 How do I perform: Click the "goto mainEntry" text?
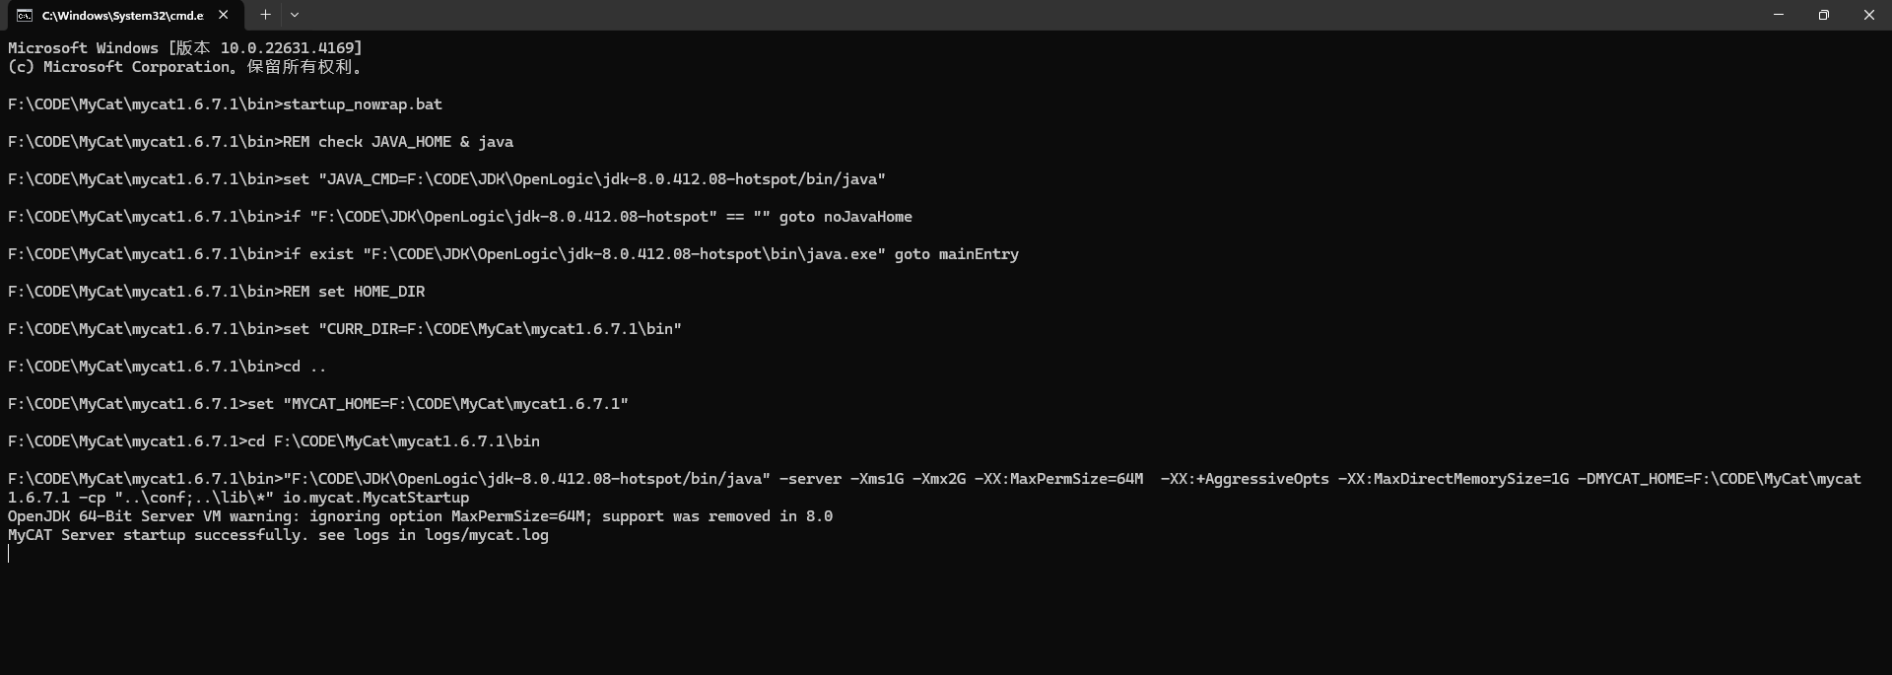tap(956, 254)
